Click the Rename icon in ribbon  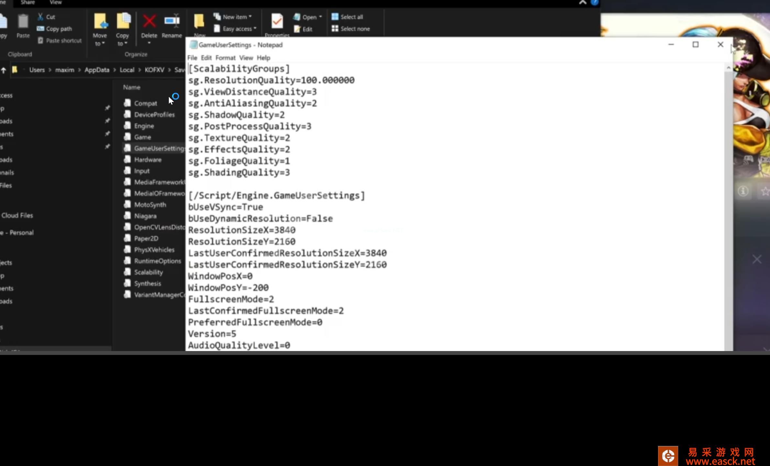172,21
